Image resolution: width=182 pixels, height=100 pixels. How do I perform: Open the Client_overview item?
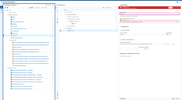coord(17,54)
